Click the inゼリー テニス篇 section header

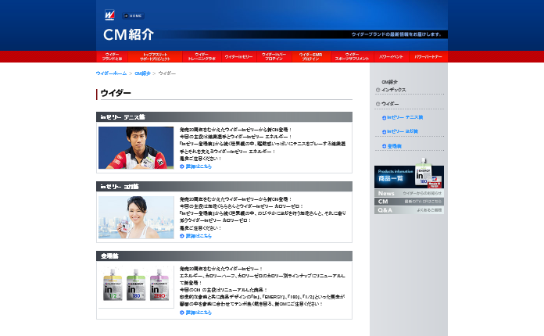[x=224, y=117]
